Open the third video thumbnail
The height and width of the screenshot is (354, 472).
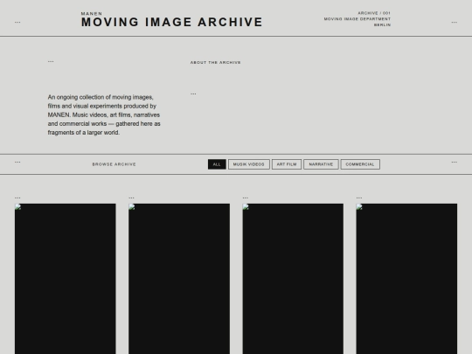pyautogui.click(x=293, y=279)
